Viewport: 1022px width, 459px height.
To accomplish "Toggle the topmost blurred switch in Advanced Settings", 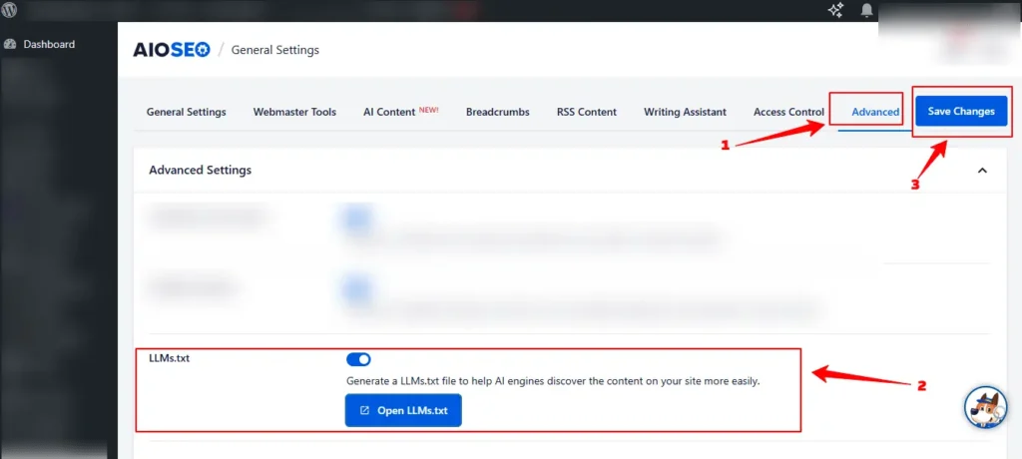I will 356,217.
